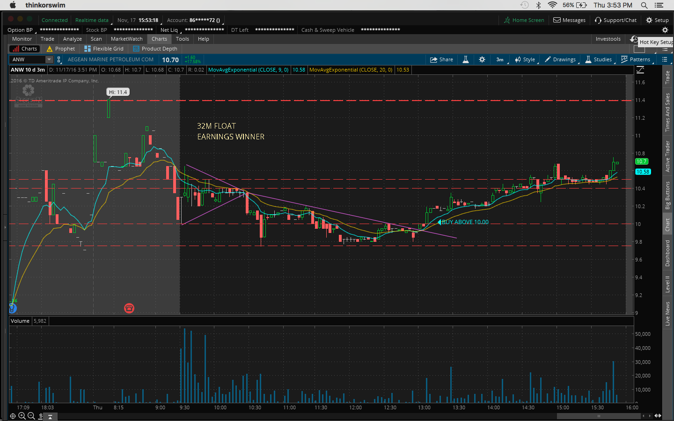Click the blue lightbulb chart icon

point(13,308)
